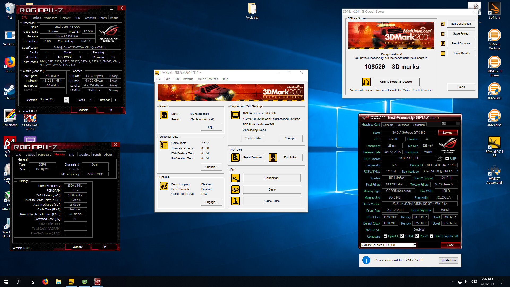This screenshot has width=510, height=287.
Task: Click the Benchmark run icon
Action: [x=235, y=178]
